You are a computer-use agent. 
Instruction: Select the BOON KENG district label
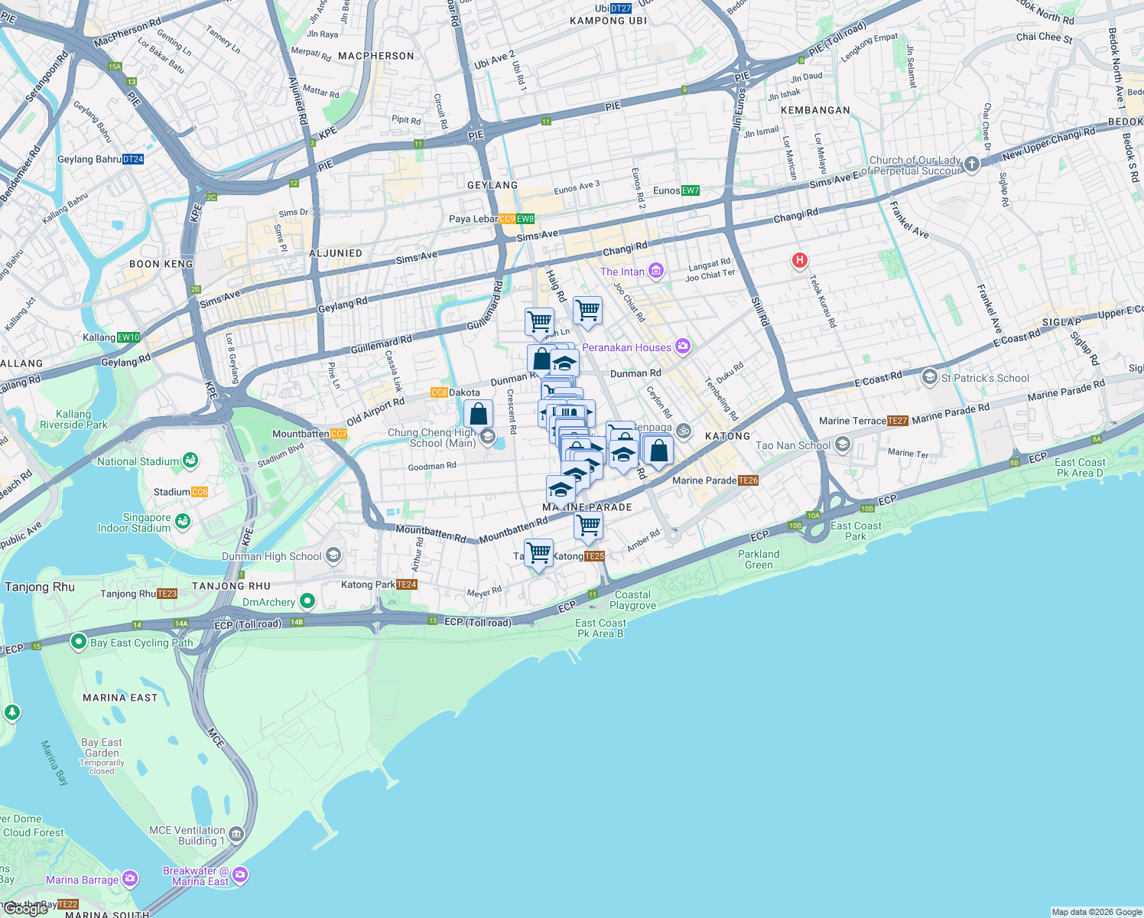pyautogui.click(x=161, y=264)
